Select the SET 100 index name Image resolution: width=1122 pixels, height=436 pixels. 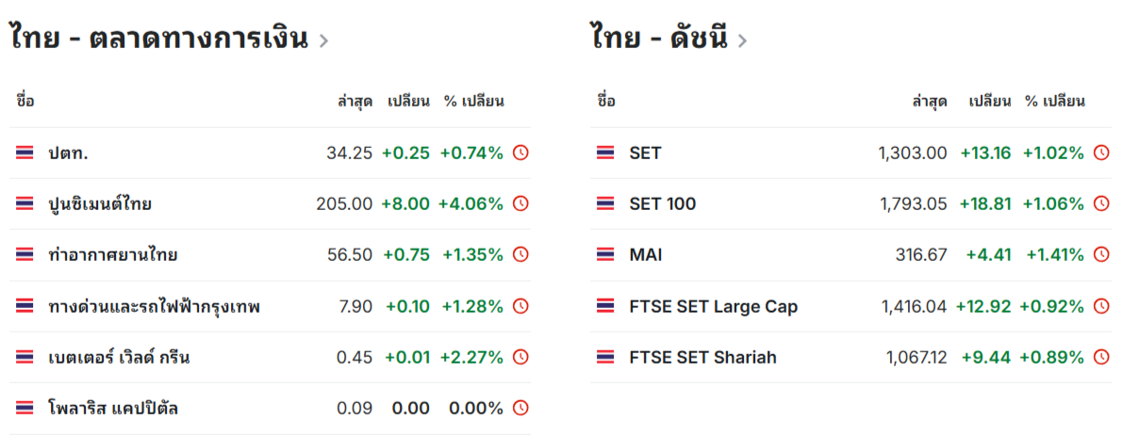click(x=663, y=203)
